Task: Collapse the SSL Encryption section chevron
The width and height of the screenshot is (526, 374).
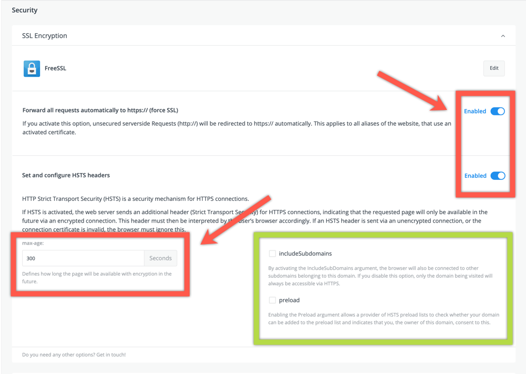Action: tap(503, 36)
